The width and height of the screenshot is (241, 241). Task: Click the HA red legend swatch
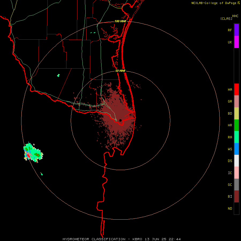[x=236, y=89]
